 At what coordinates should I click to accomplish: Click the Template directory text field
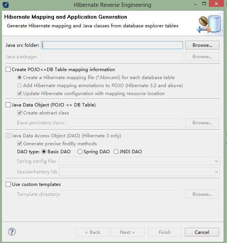pos(122,194)
